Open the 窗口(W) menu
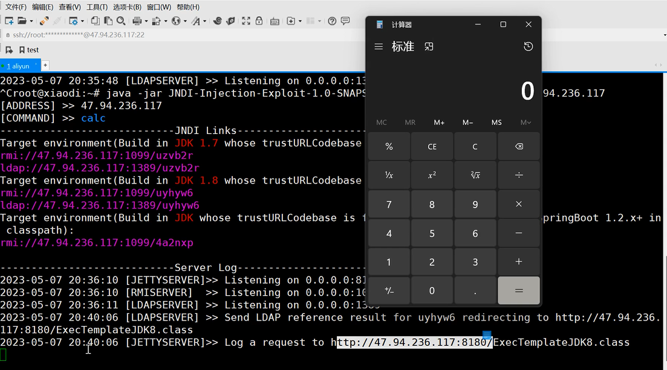 (158, 7)
